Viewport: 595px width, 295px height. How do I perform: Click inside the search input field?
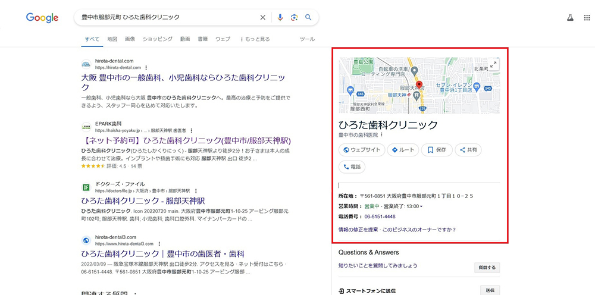[x=167, y=18]
